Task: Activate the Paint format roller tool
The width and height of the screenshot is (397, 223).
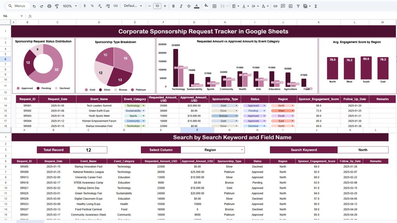Action: pos(57,6)
